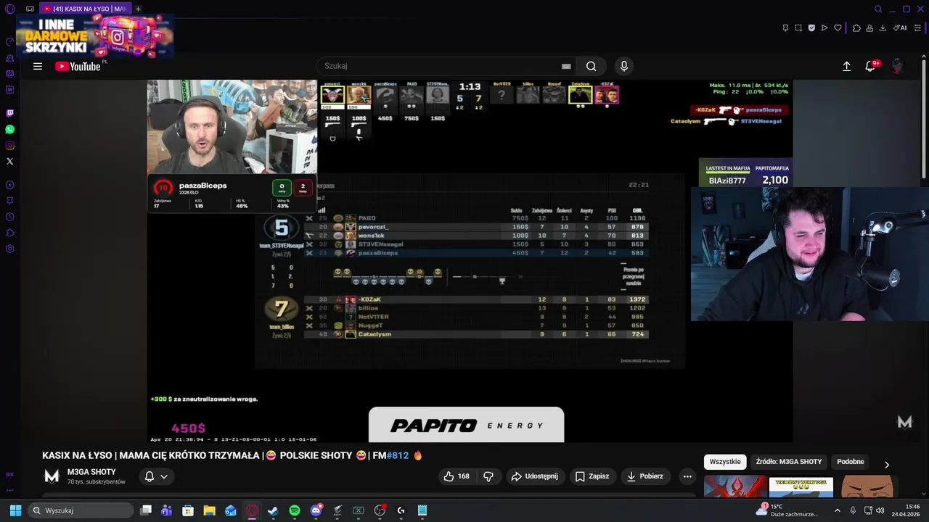Open the YouTube upload icon
This screenshot has width=929, height=522.
pos(846,66)
